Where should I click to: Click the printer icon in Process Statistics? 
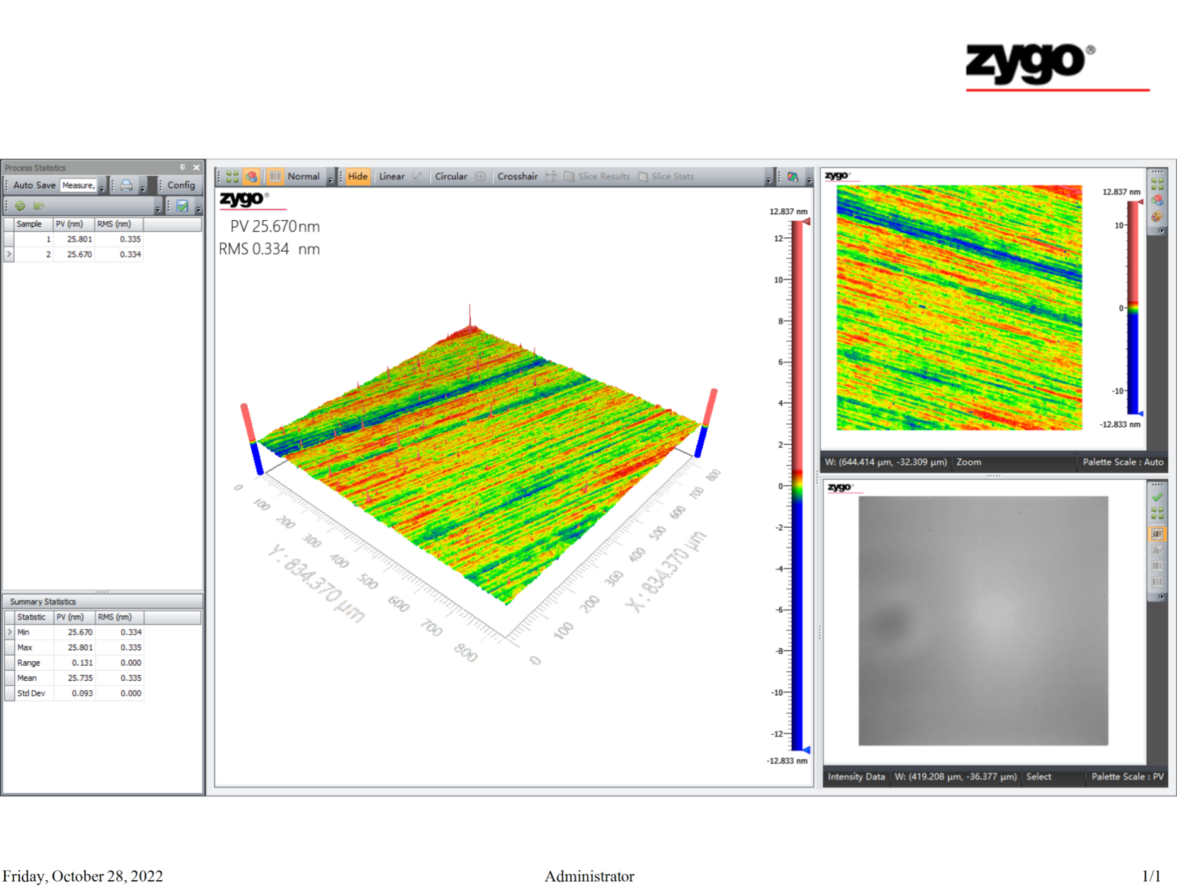127,185
